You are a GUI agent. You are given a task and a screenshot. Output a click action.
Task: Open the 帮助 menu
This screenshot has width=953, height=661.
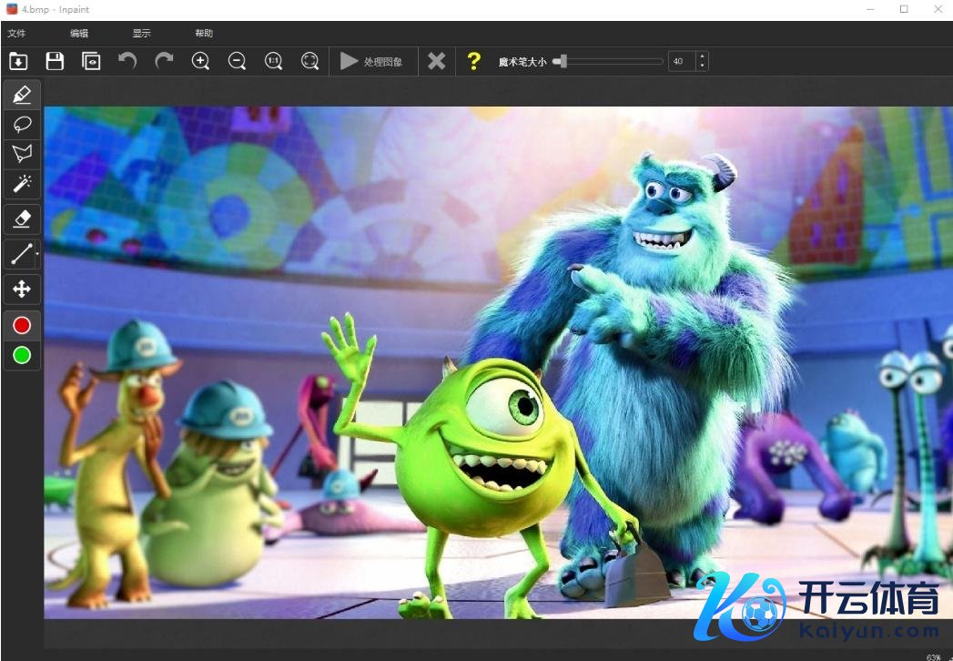coord(204,34)
